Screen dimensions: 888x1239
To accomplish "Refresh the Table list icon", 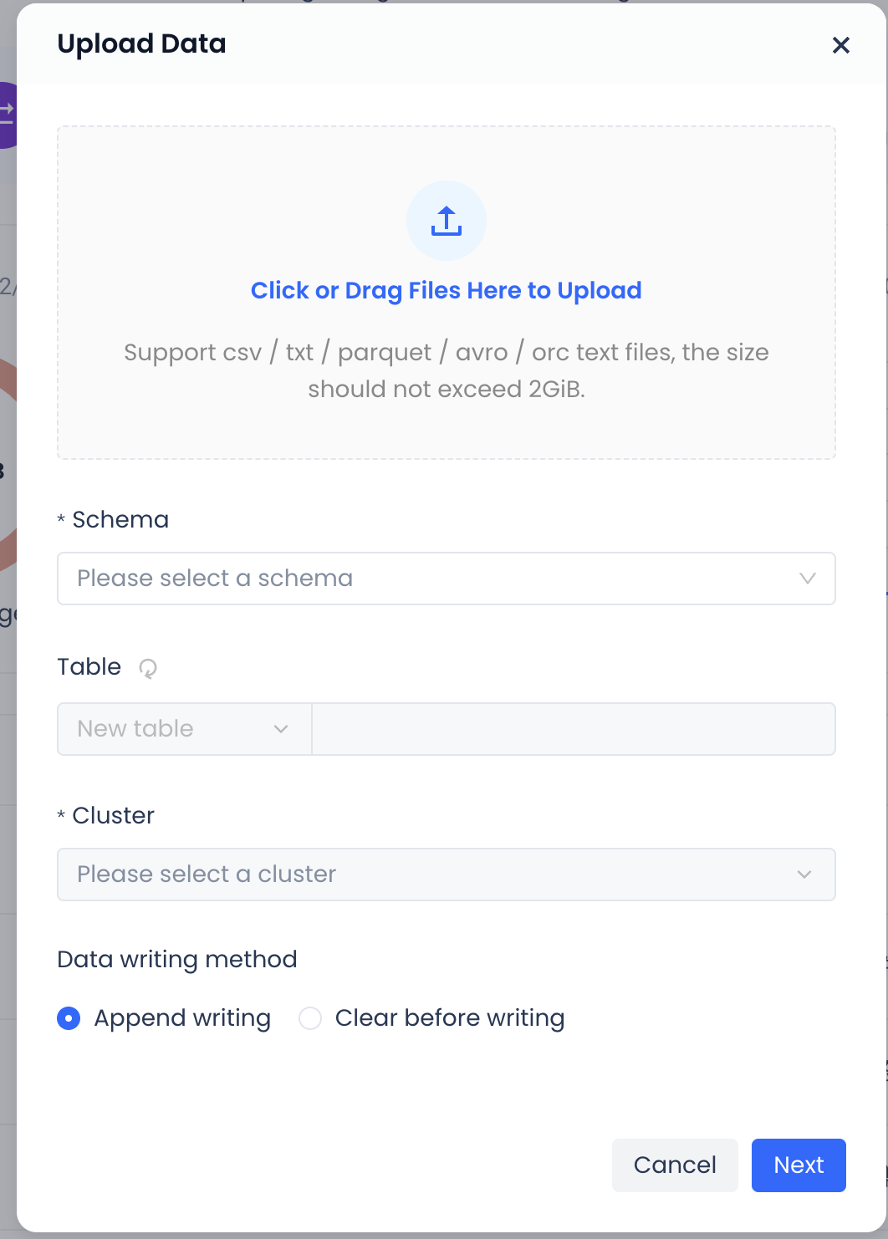I will click(x=148, y=668).
